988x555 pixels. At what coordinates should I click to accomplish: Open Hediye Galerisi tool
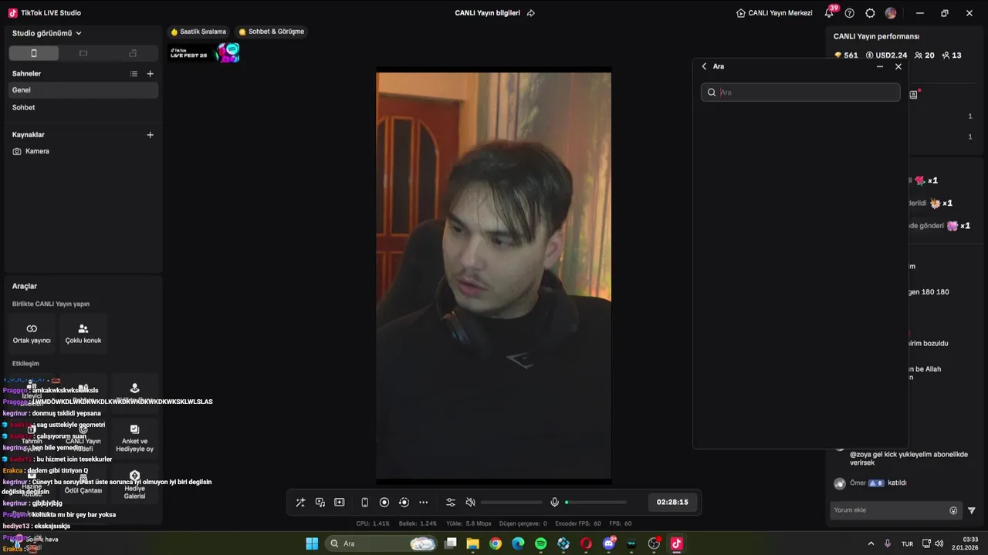coord(134,485)
